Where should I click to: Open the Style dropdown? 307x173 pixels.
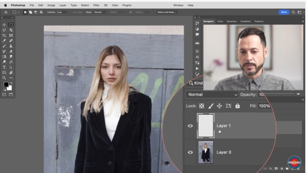pyautogui.click(x=100, y=12)
